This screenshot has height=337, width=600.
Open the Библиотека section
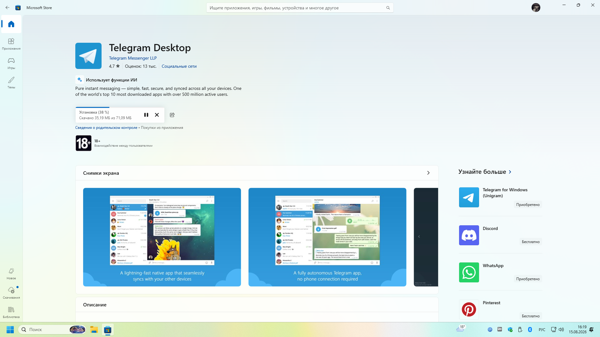pyautogui.click(x=11, y=312)
